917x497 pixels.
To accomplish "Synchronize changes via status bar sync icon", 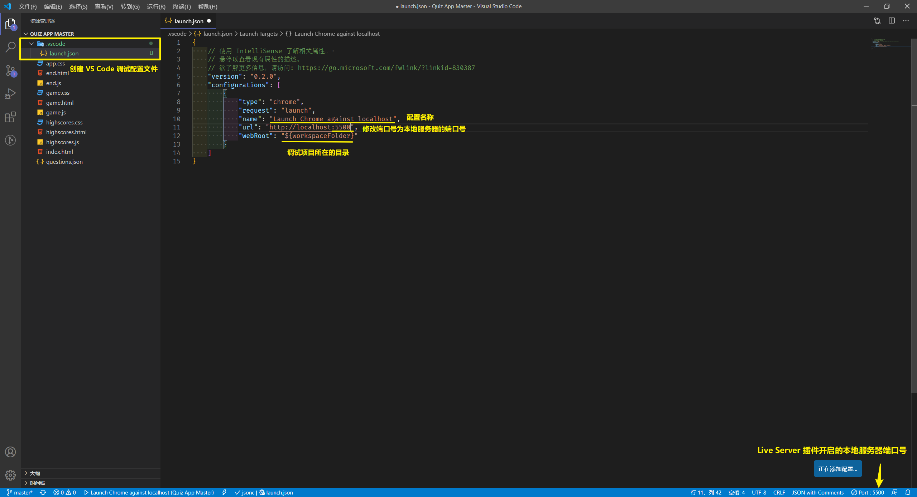I will [x=43, y=492].
